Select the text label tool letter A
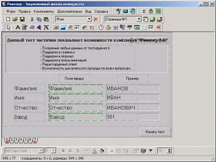Image resolution: width=216 pixels, height=162 pixels. coord(18,27)
